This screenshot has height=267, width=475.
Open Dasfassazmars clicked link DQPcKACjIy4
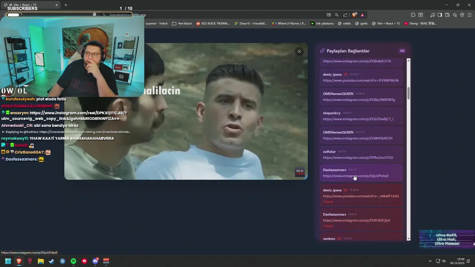point(356,220)
